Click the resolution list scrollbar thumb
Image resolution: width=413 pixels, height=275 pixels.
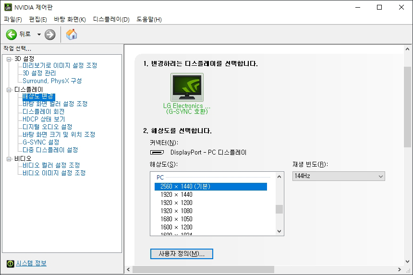pyautogui.click(x=279, y=209)
